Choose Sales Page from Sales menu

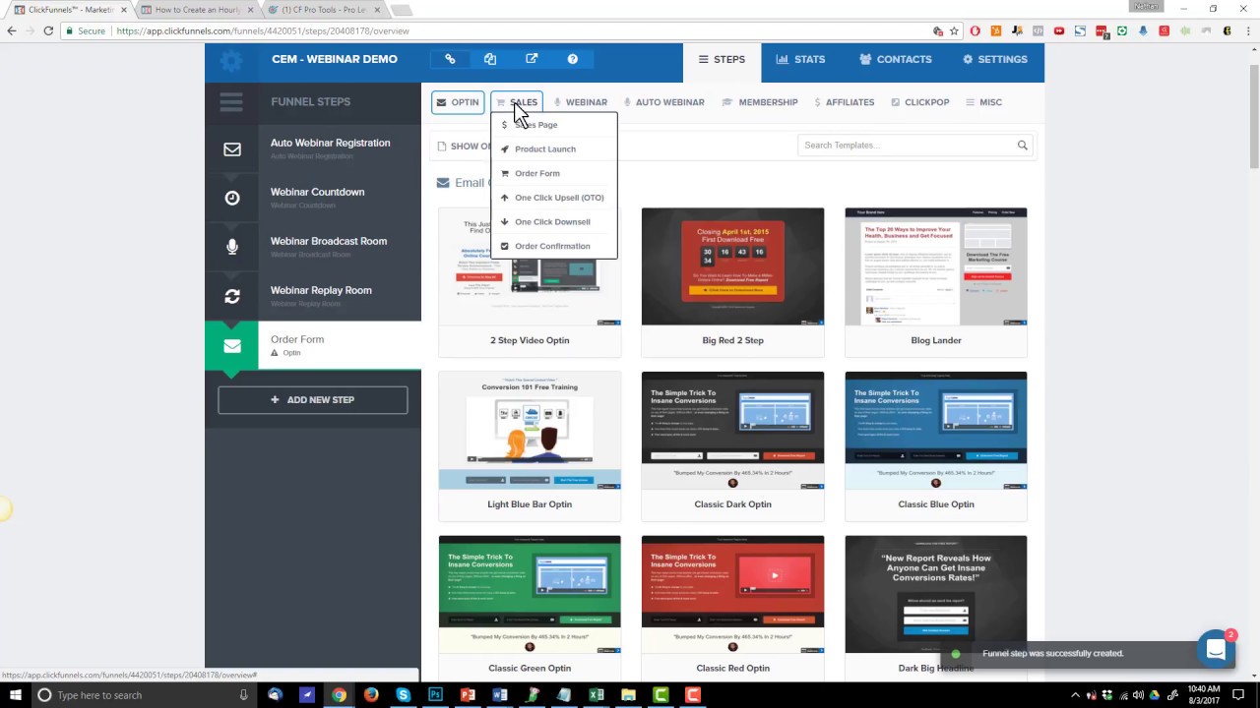(x=553, y=125)
